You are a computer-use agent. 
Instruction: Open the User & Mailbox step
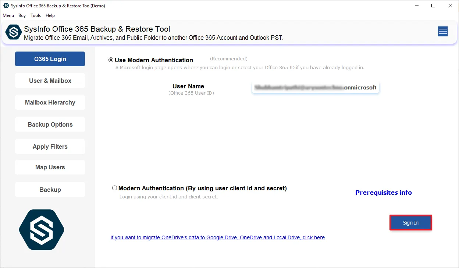50,81
